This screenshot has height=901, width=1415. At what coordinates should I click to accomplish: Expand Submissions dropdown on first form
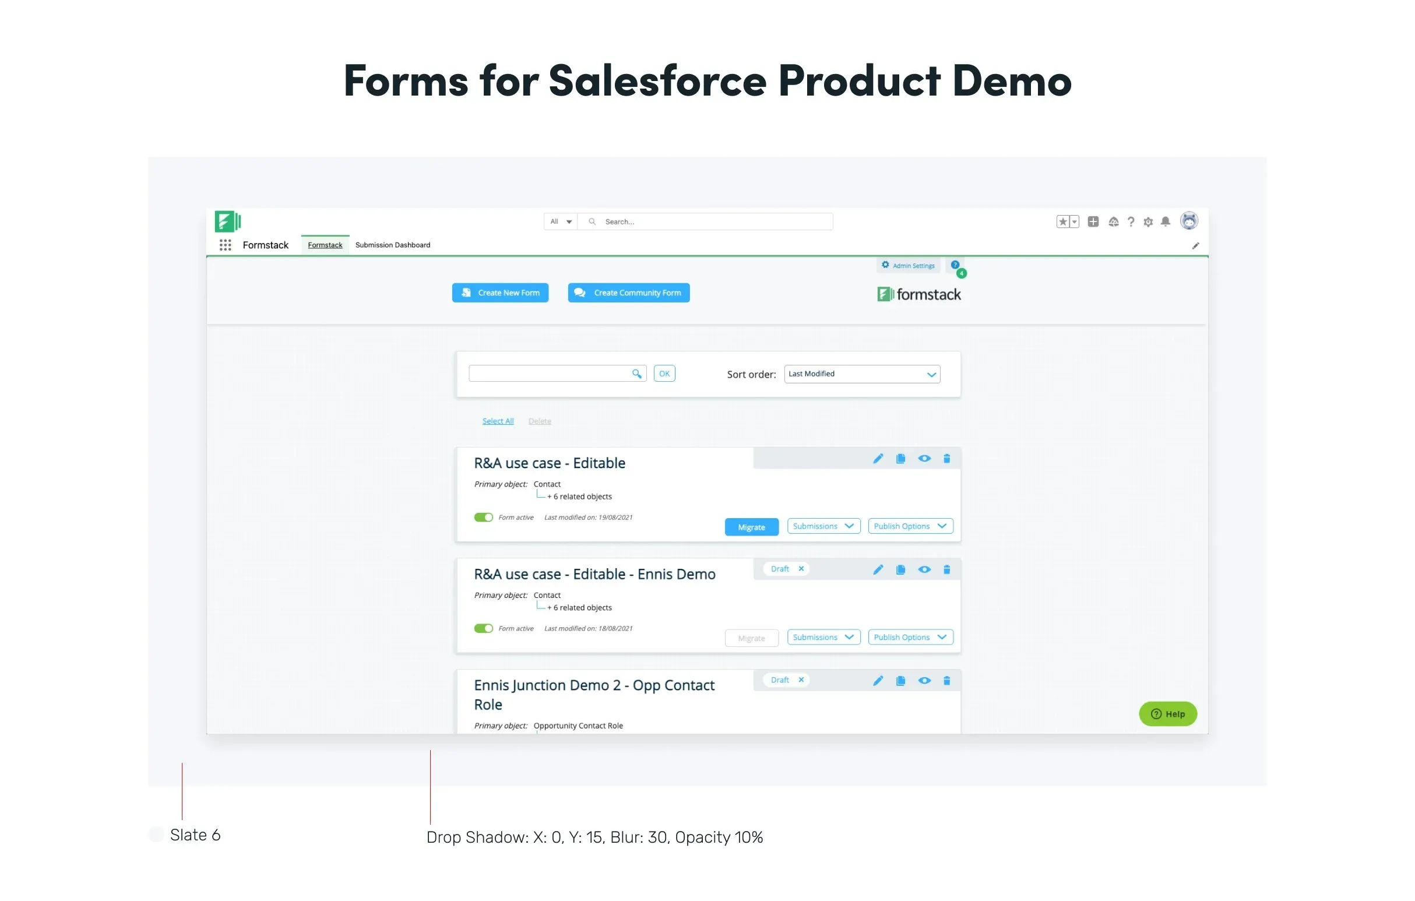coord(824,526)
